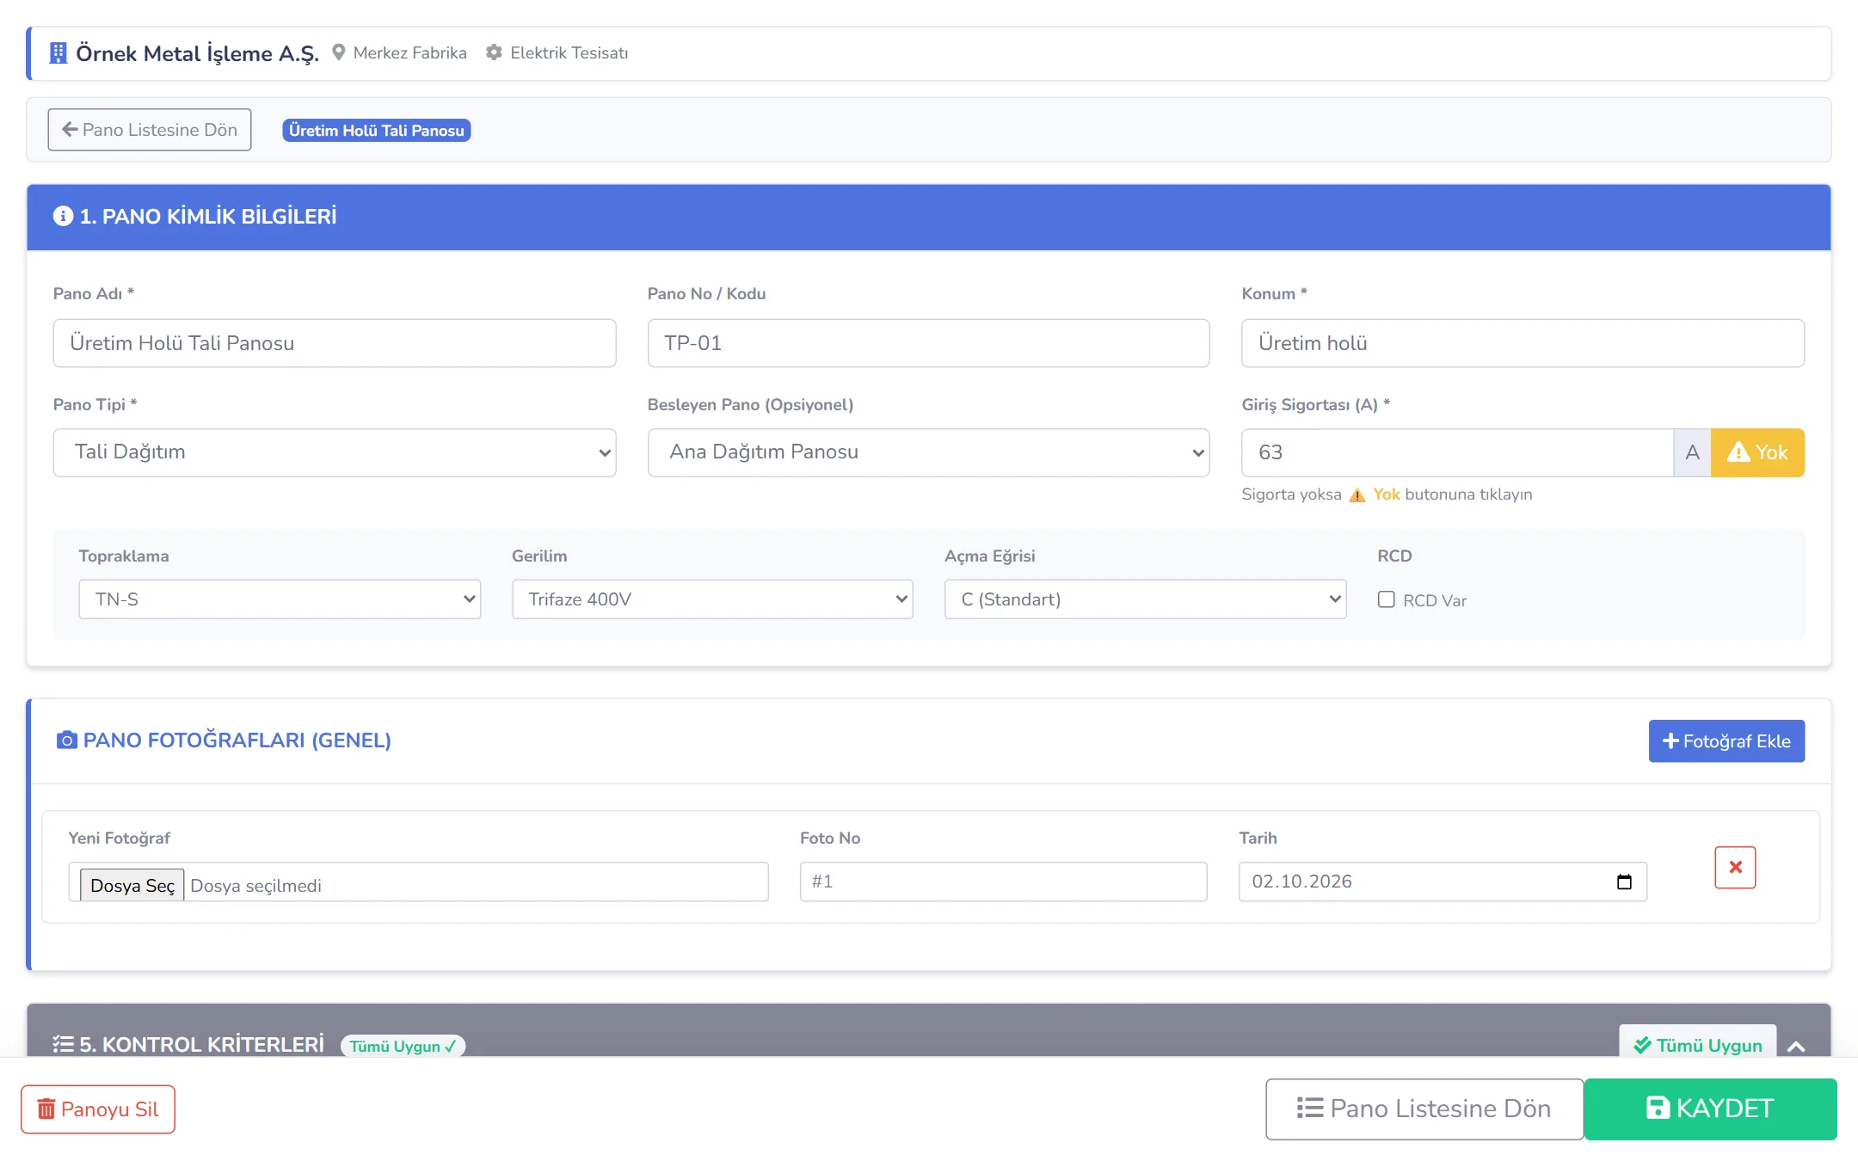Open the Gerilim Trifaze 400V dropdown
This screenshot has height=1161, width=1858.
click(712, 599)
